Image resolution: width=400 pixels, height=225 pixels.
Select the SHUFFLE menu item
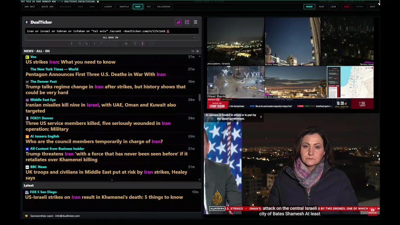pyautogui.click(x=124, y=7)
